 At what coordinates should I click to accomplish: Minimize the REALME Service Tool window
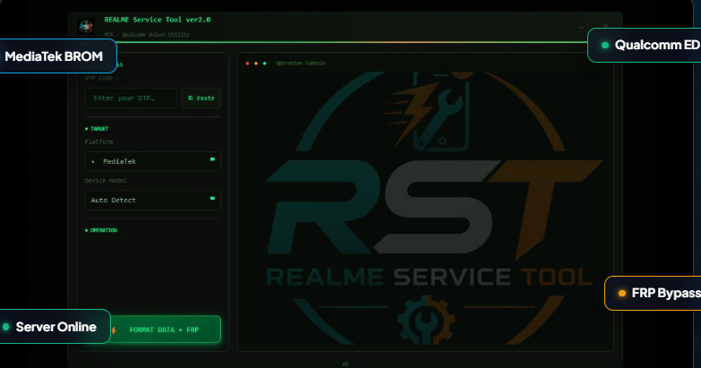pos(581,27)
